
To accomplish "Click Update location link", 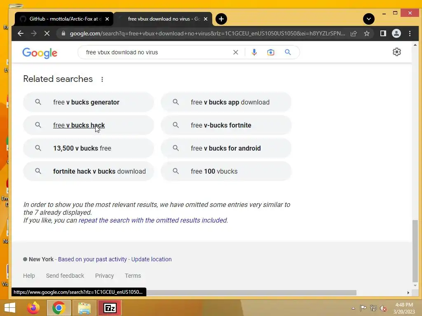I will coord(151,259).
